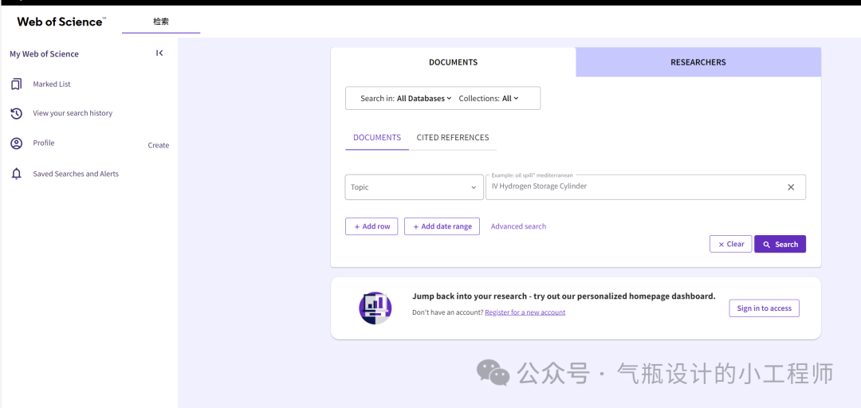Click the purple Search button
This screenshot has height=408, width=861.
pyautogui.click(x=780, y=245)
